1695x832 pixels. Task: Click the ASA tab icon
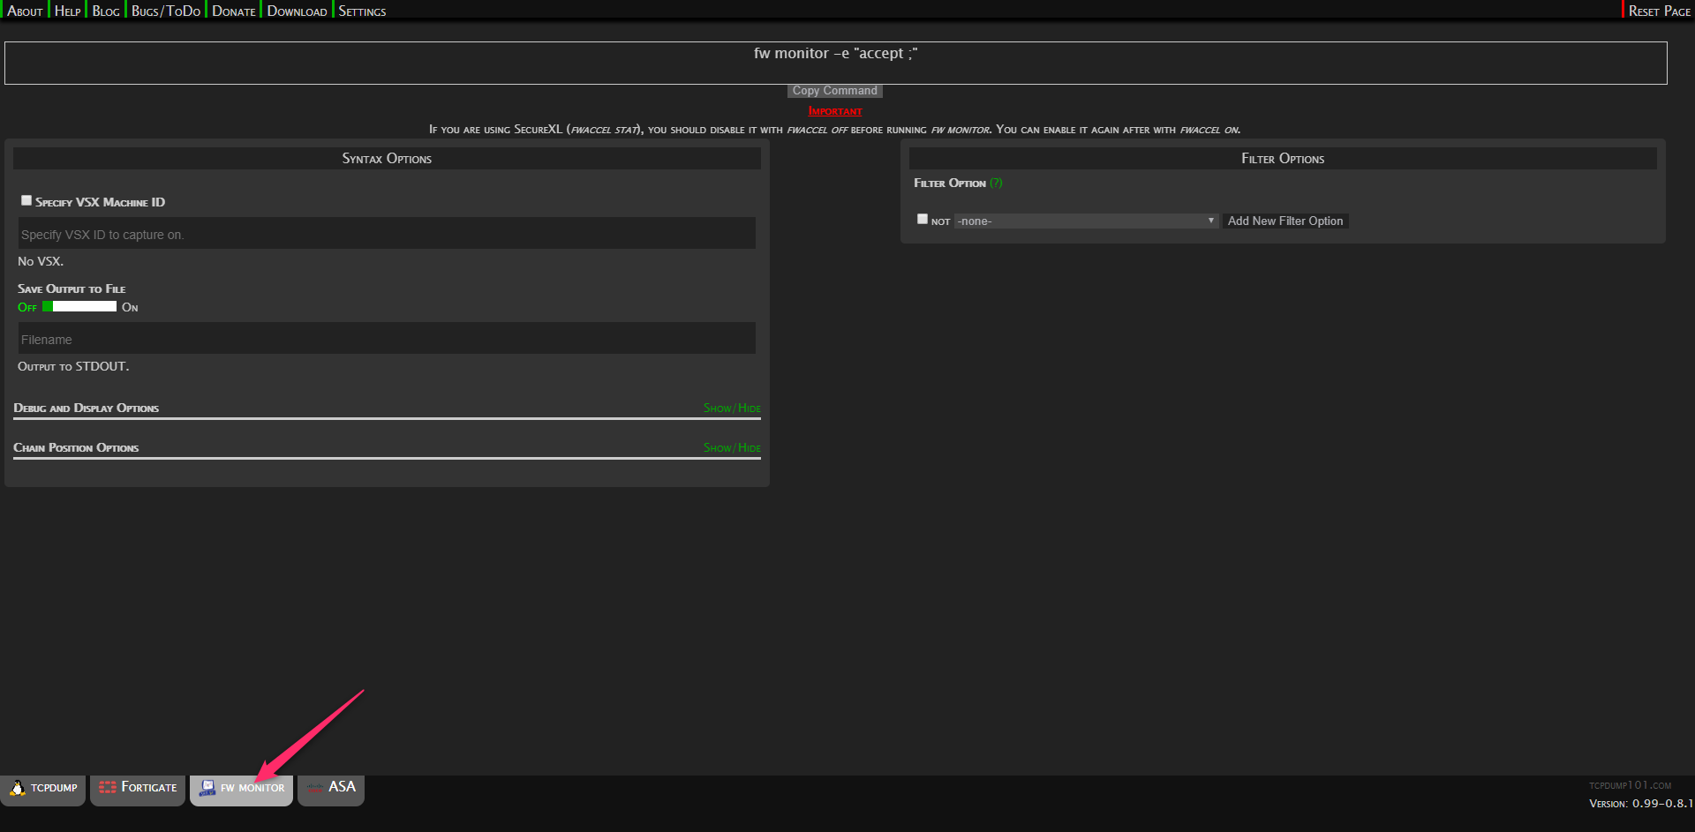[314, 787]
